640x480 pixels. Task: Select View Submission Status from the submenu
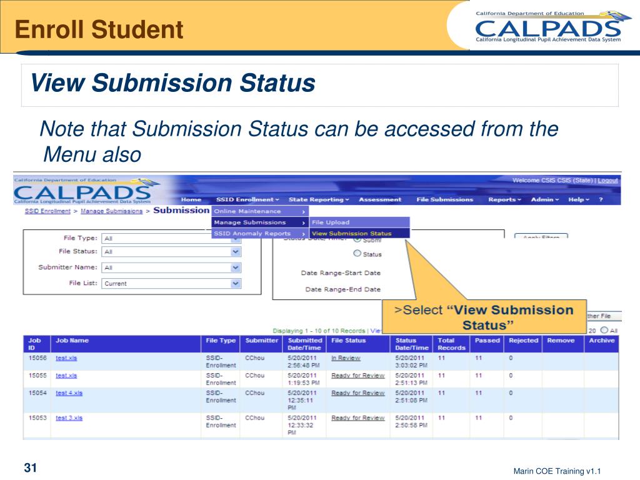pos(359,234)
